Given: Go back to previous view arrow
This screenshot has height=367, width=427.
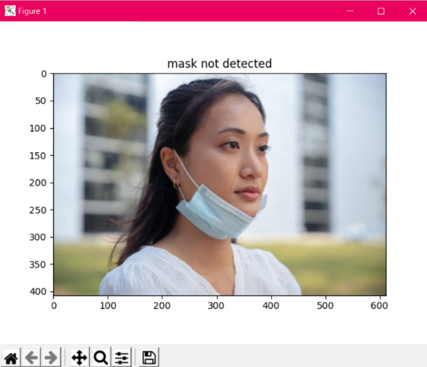Looking at the screenshot, I should (x=31, y=357).
